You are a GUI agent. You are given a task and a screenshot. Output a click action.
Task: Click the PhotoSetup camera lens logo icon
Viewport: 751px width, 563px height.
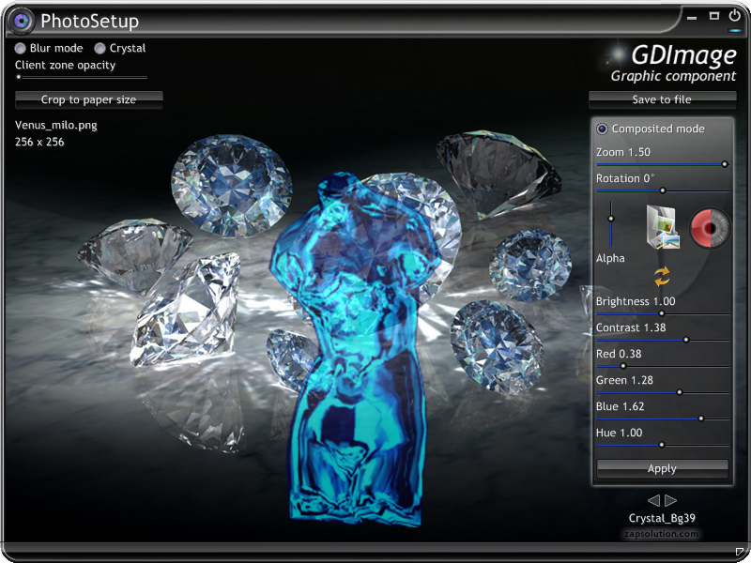21,21
